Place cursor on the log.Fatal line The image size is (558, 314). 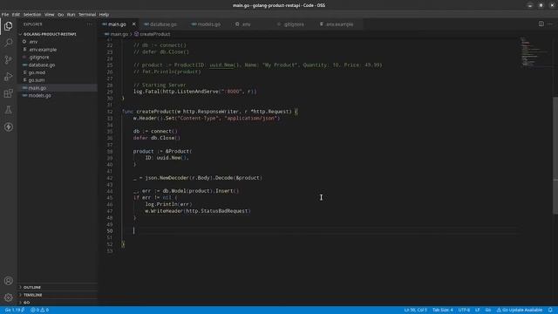(195, 92)
